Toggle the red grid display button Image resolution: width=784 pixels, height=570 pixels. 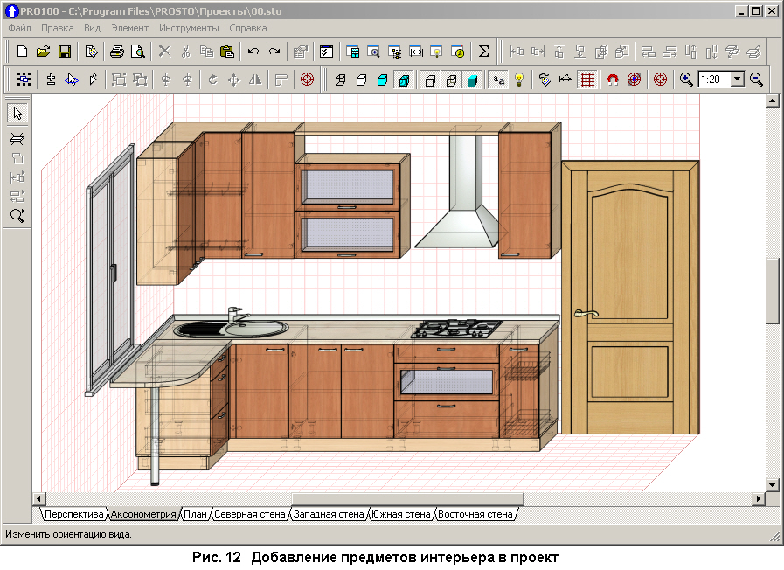click(x=587, y=80)
